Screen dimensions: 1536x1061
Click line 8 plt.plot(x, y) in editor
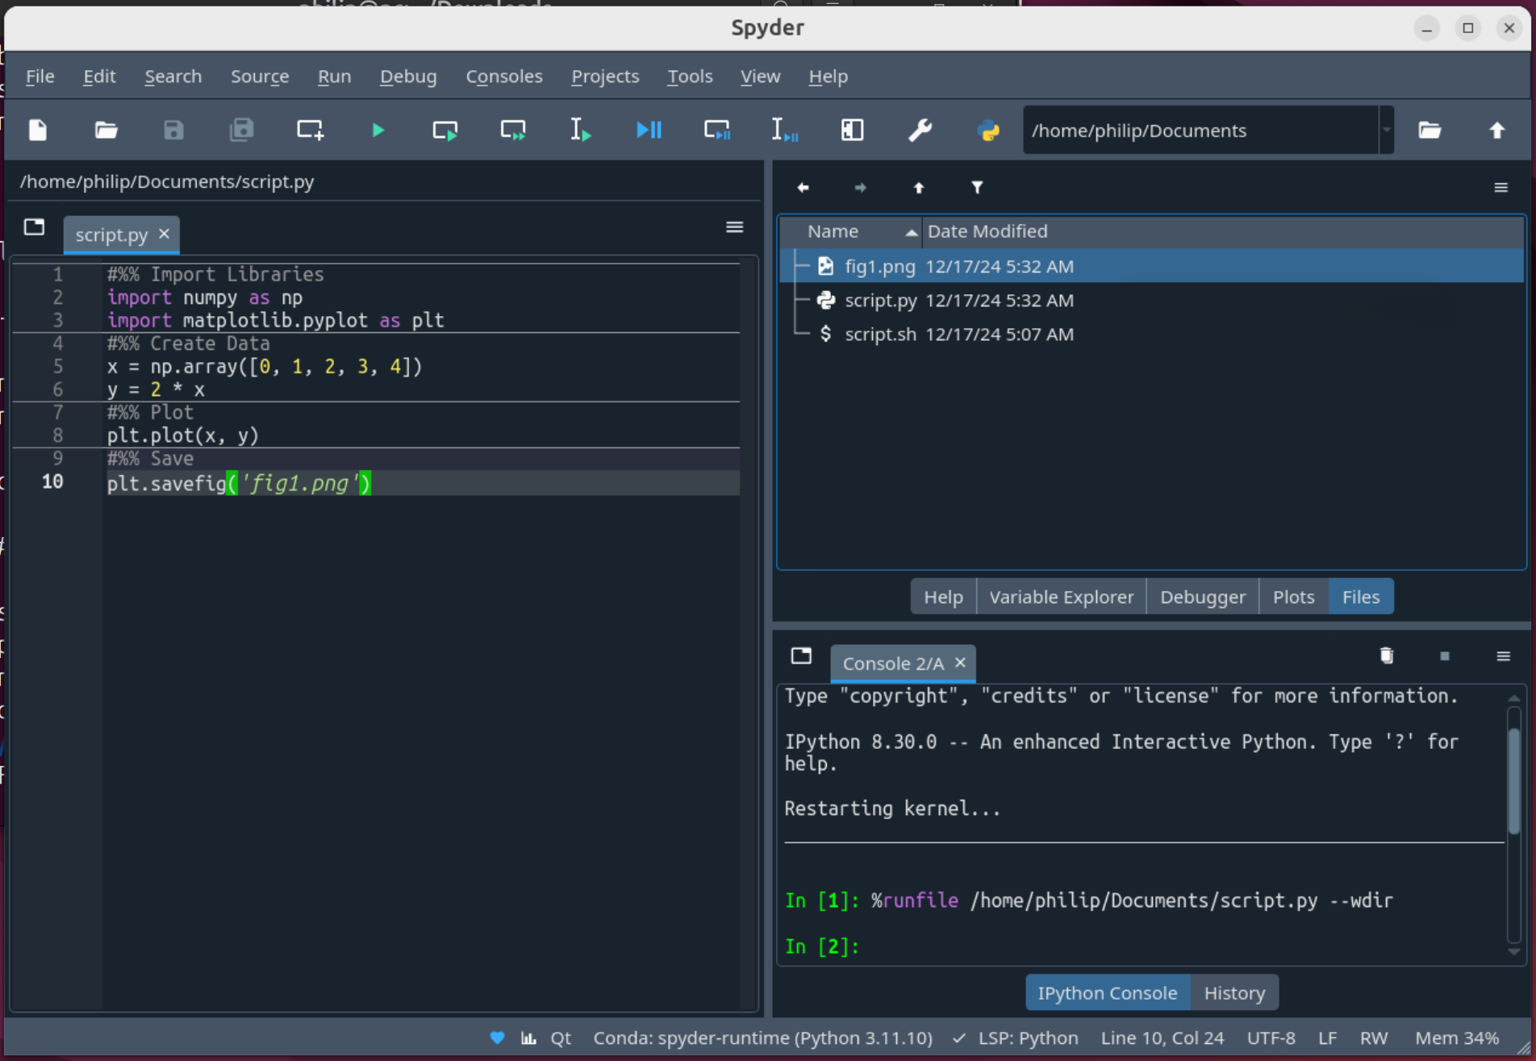(182, 435)
